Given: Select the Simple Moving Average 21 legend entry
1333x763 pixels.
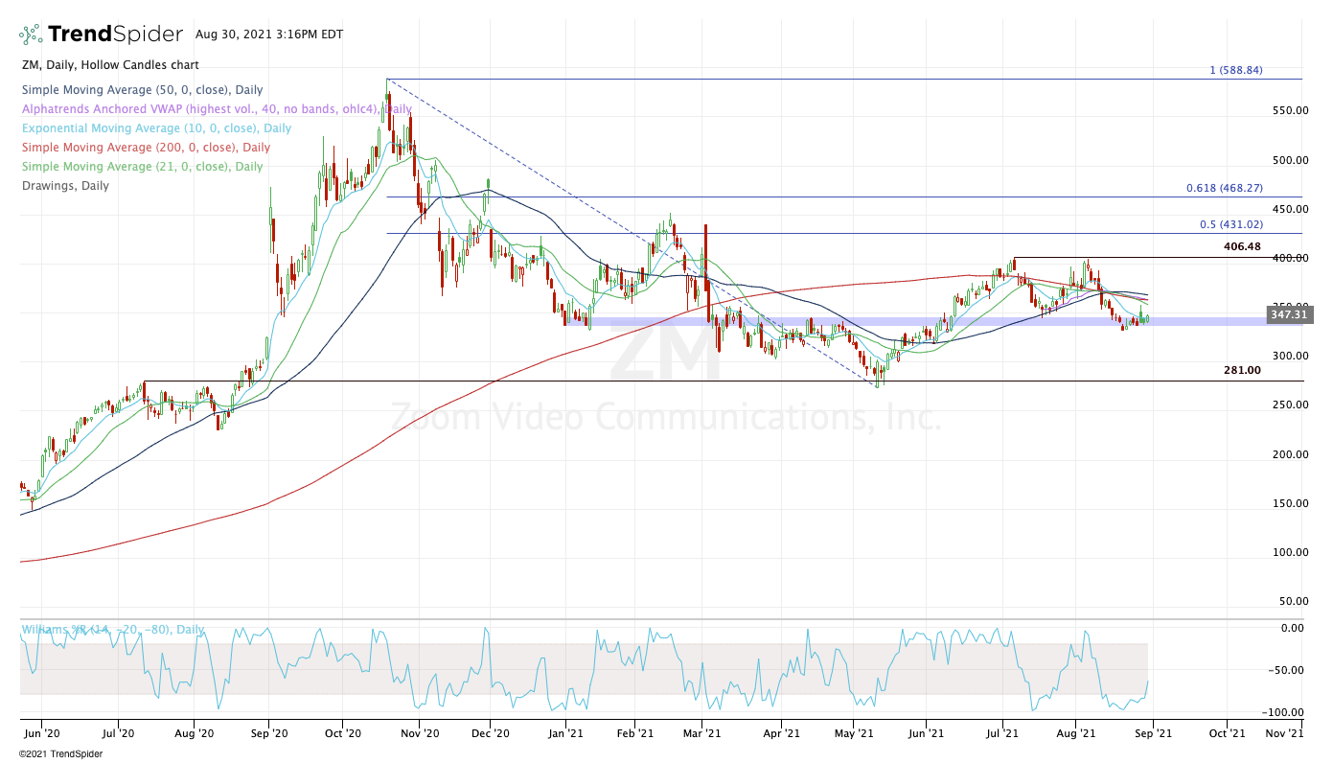Looking at the screenshot, I should (x=141, y=167).
